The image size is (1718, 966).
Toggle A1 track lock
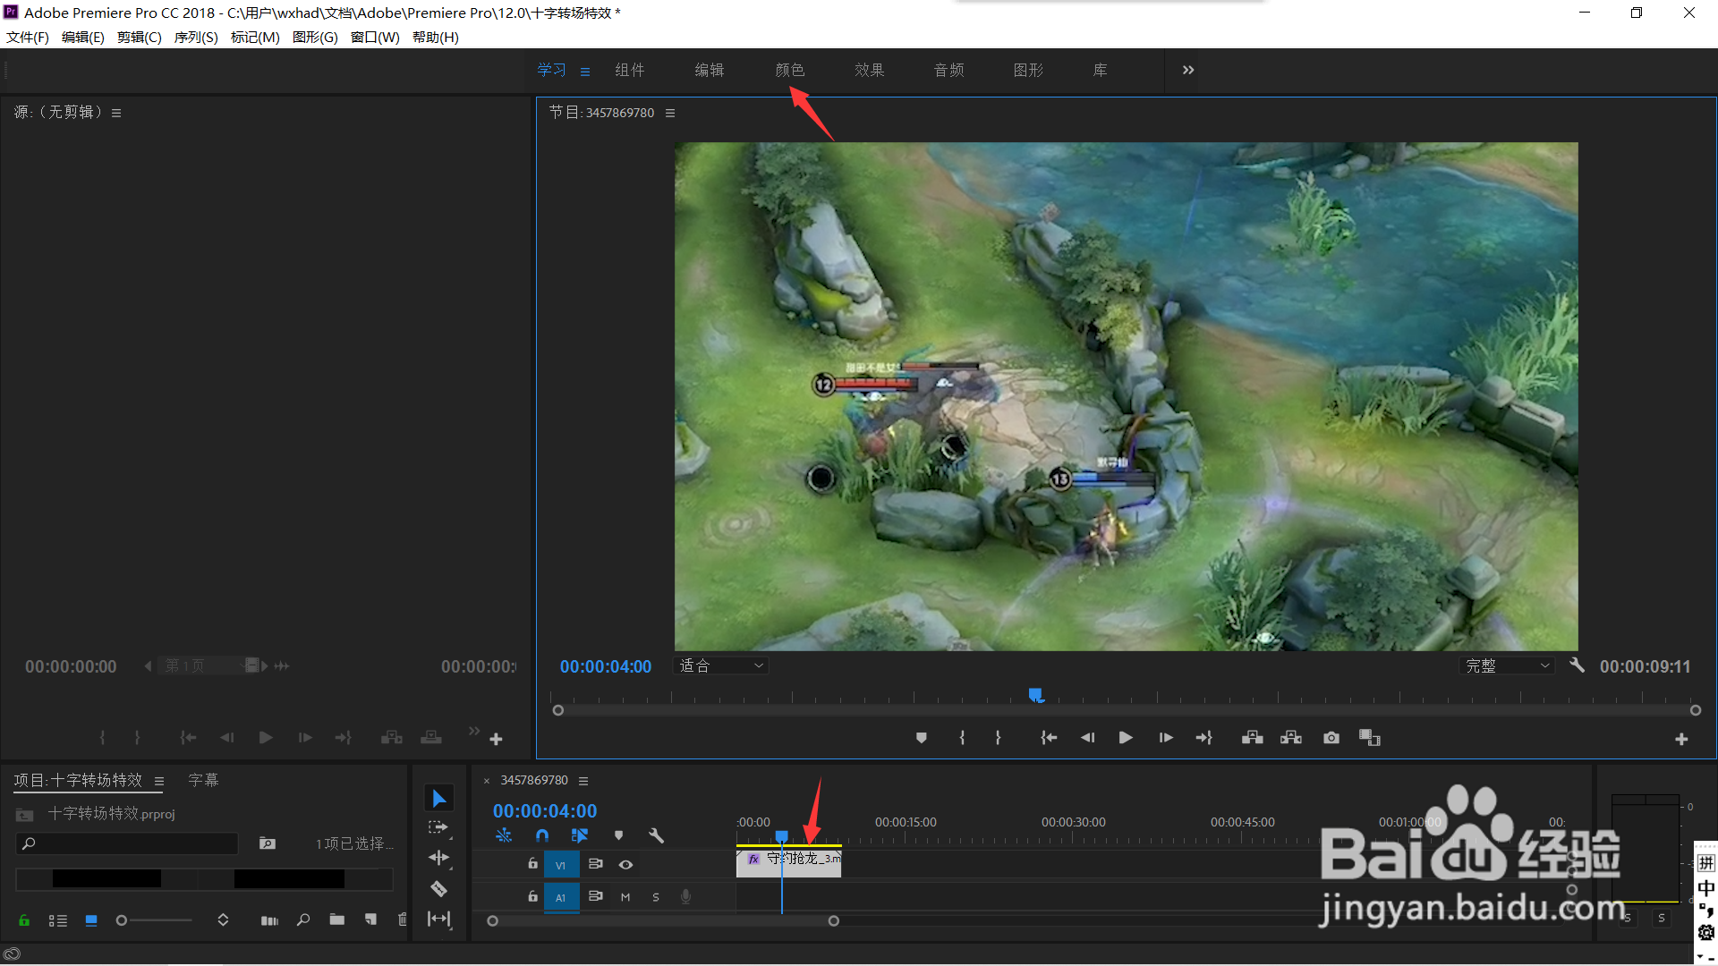[x=532, y=896]
